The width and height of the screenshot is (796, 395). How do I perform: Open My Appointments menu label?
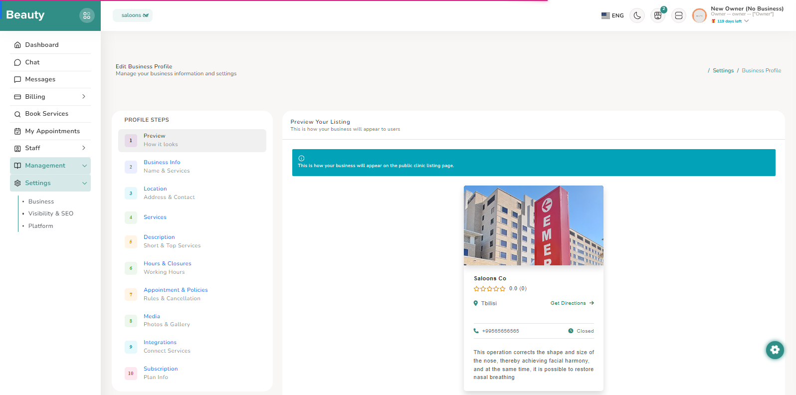[x=52, y=131]
